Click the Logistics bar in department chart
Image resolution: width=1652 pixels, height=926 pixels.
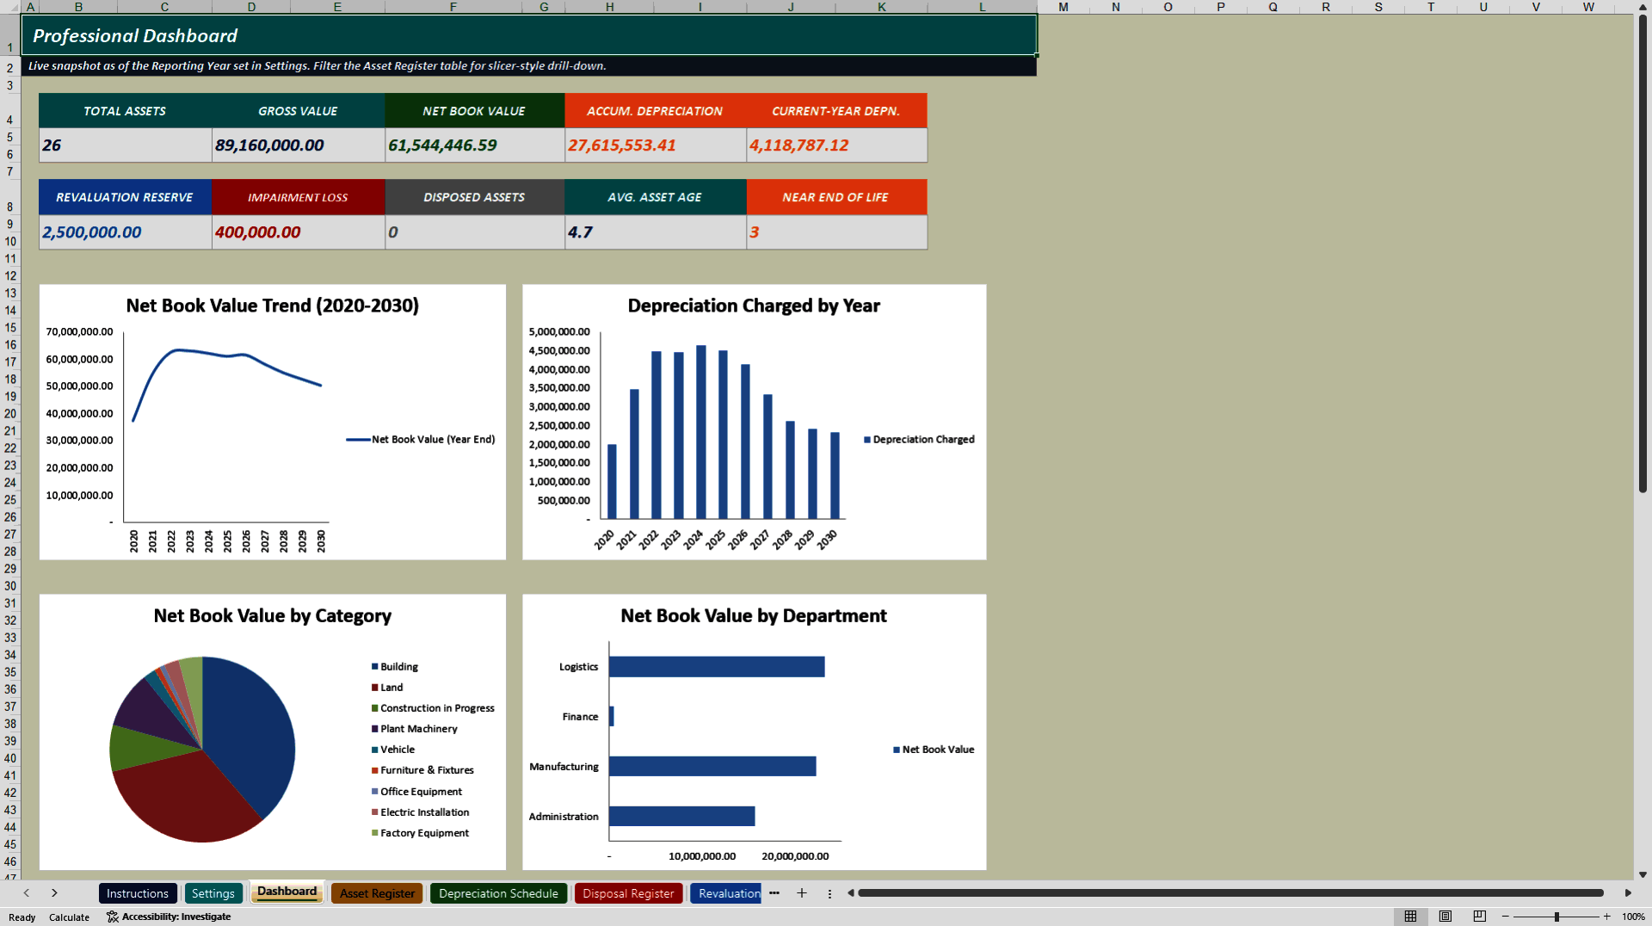pos(717,667)
